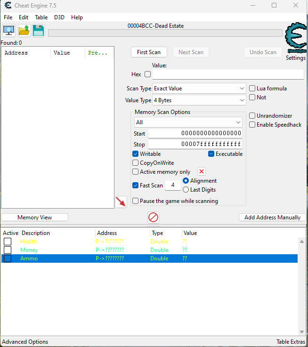Click the Ammo row description
The width and height of the screenshot is (308, 347).
click(x=29, y=258)
